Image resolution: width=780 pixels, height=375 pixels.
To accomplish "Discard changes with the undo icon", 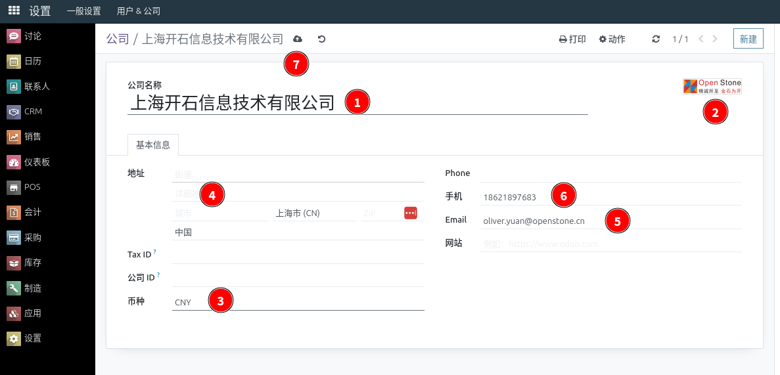I will [322, 39].
